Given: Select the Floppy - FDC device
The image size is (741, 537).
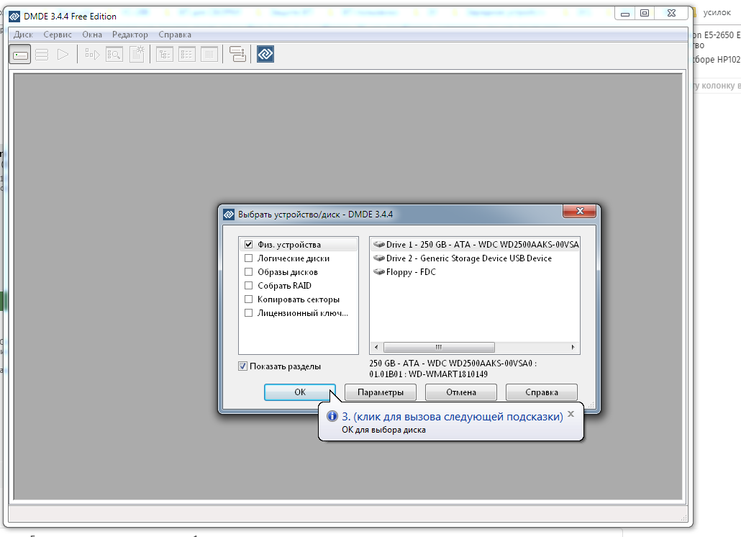Looking at the screenshot, I should 410,272.
